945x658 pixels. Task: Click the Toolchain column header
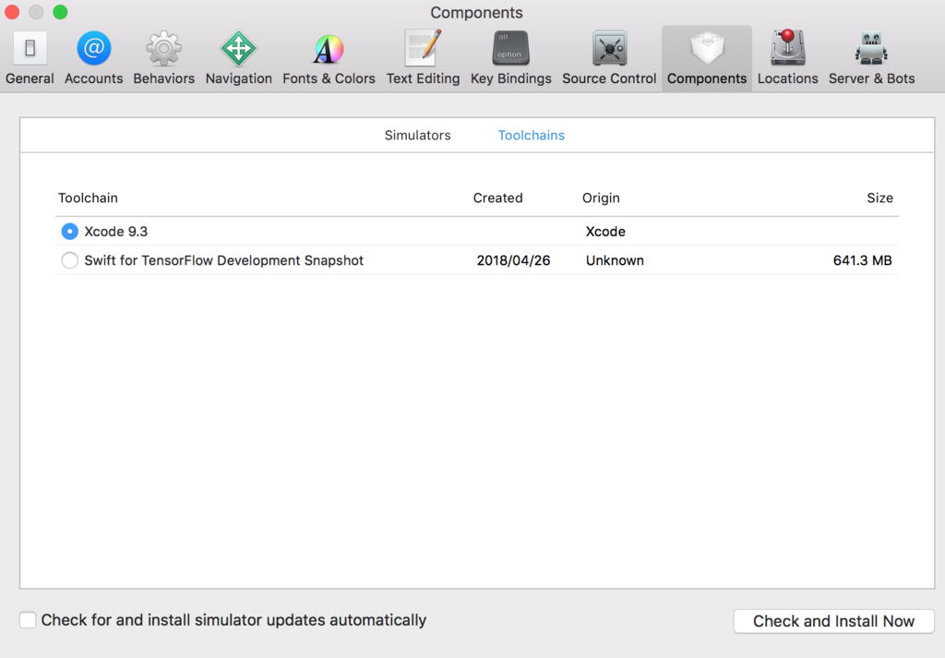pyautogui.click(x=88, y=198)
